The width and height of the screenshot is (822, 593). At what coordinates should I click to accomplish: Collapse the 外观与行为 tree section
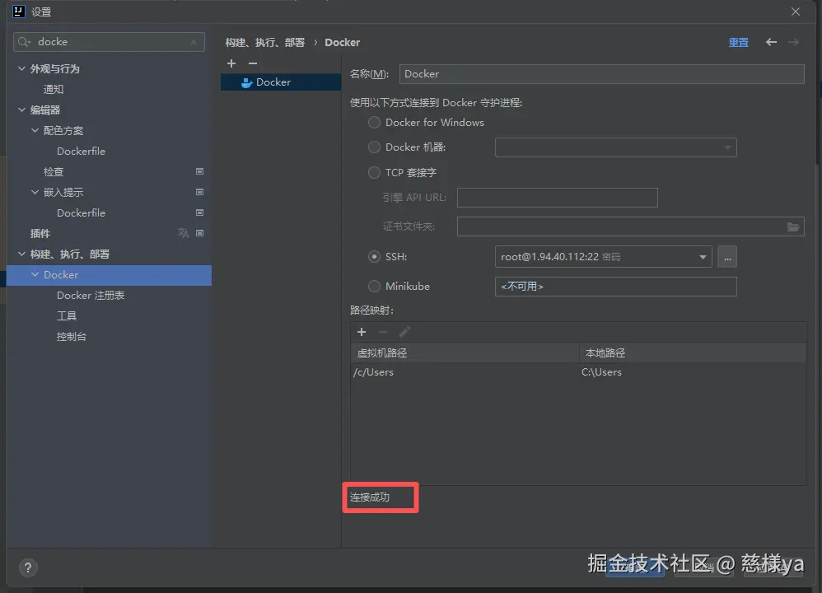tap(21, 68)
